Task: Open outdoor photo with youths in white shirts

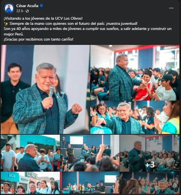Action: click(30, 153)
